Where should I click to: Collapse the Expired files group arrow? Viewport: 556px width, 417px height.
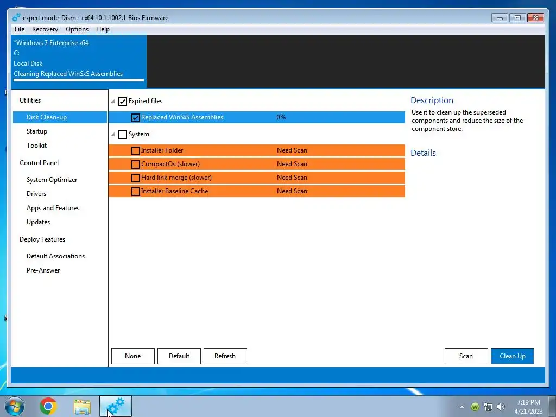pos(113,102)
